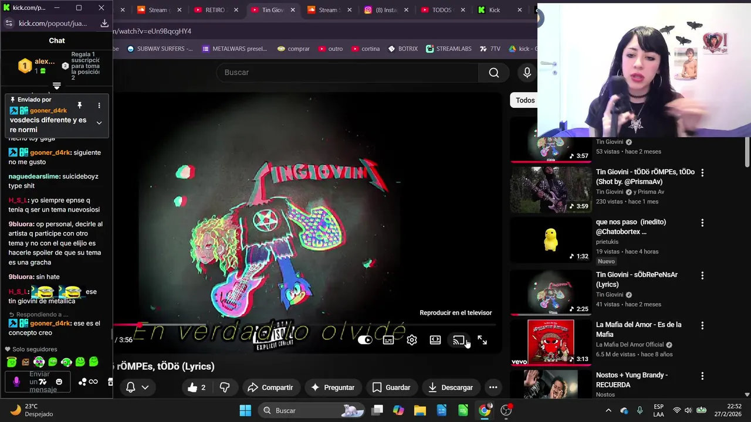Open YouTube player settings gear

pyautogui.click(x=412, y=340)
